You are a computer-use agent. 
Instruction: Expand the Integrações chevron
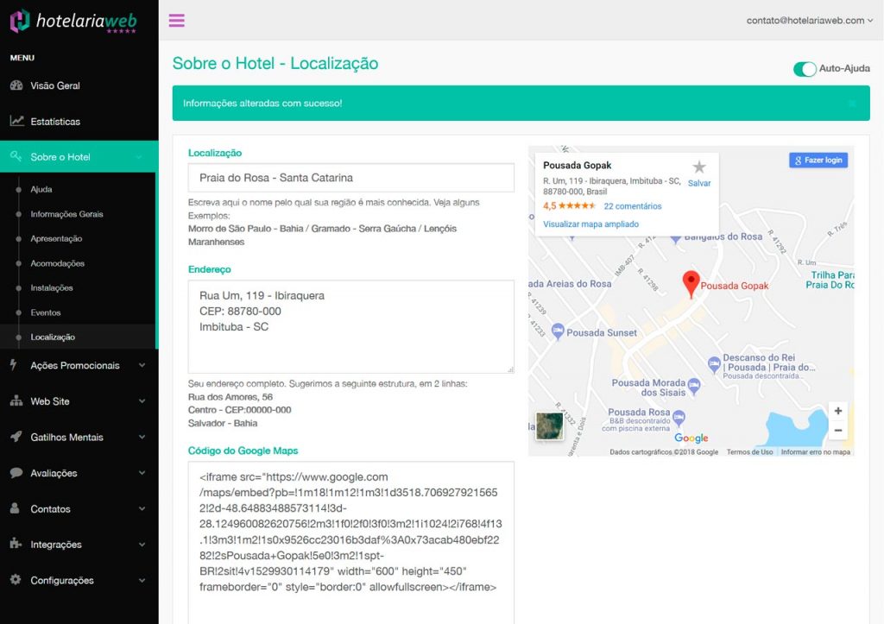142,545
